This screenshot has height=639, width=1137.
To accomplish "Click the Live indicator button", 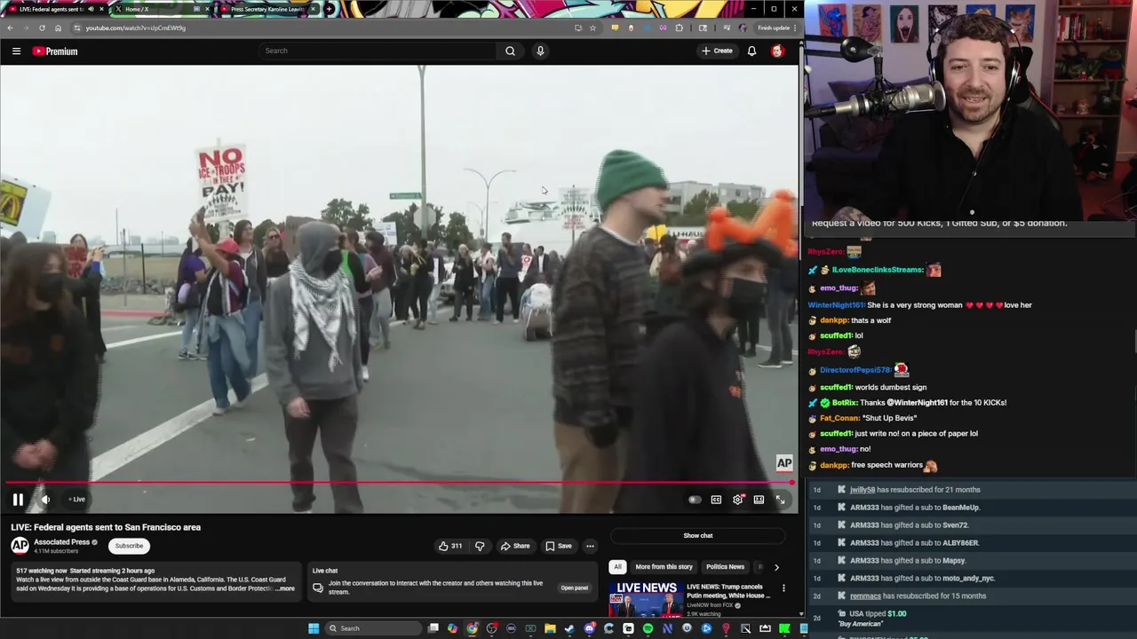I will (77, 500).
